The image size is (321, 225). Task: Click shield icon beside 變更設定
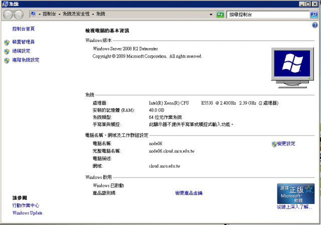(274, 144)
